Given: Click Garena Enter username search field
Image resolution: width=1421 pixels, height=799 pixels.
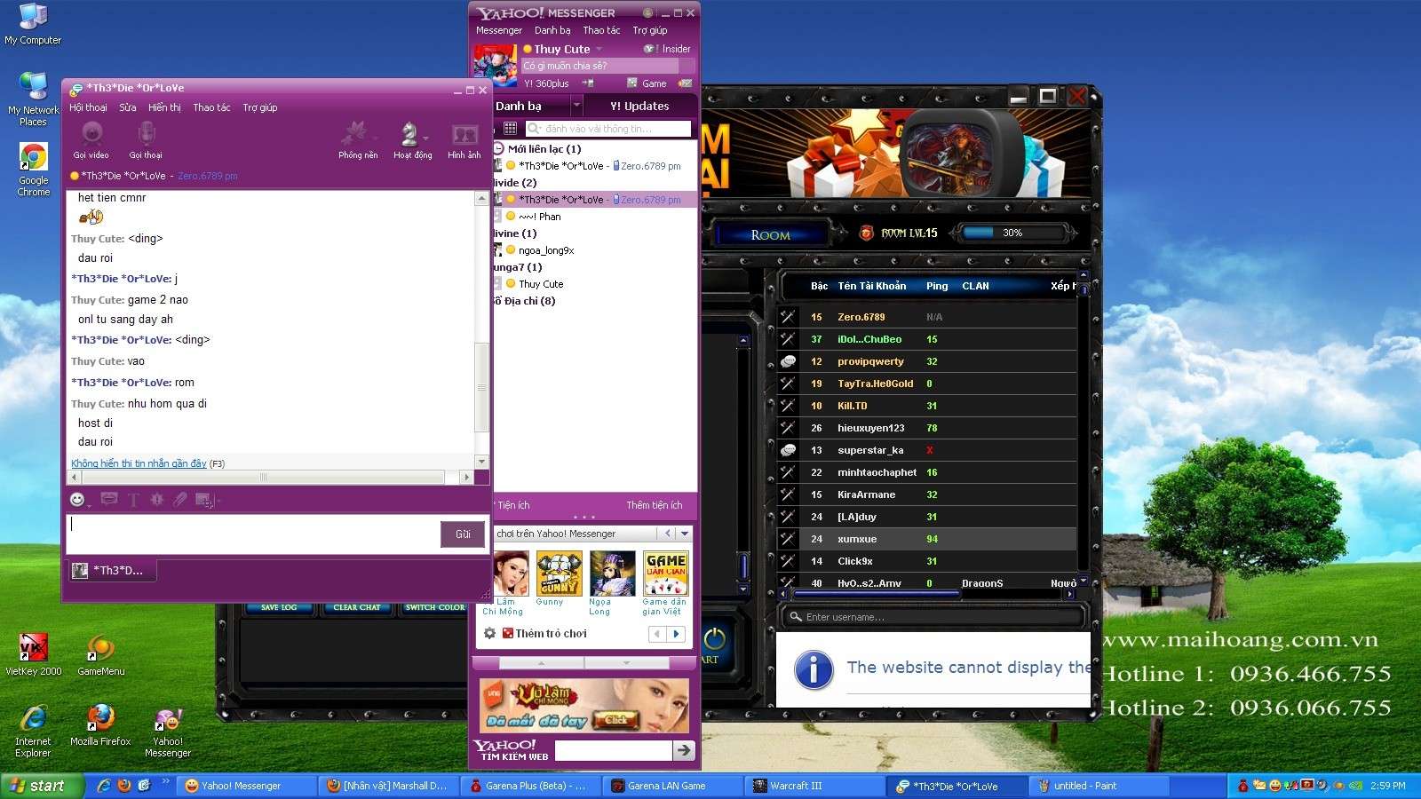Looking at the screenshot, I should [x=933, y=616].
